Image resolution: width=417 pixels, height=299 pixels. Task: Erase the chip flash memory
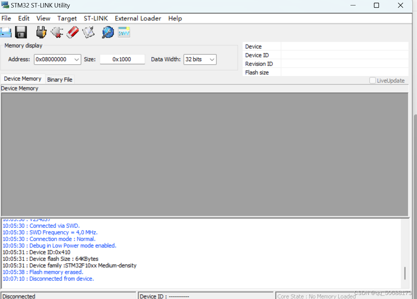pyautogui.click(x=72, y=32)
